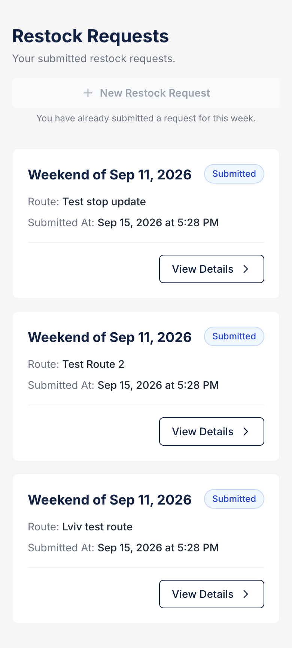The image size is (292, 648).
Task: Click the chevron arrow in Test Route 2 card
Action: [x=246, y=432]
